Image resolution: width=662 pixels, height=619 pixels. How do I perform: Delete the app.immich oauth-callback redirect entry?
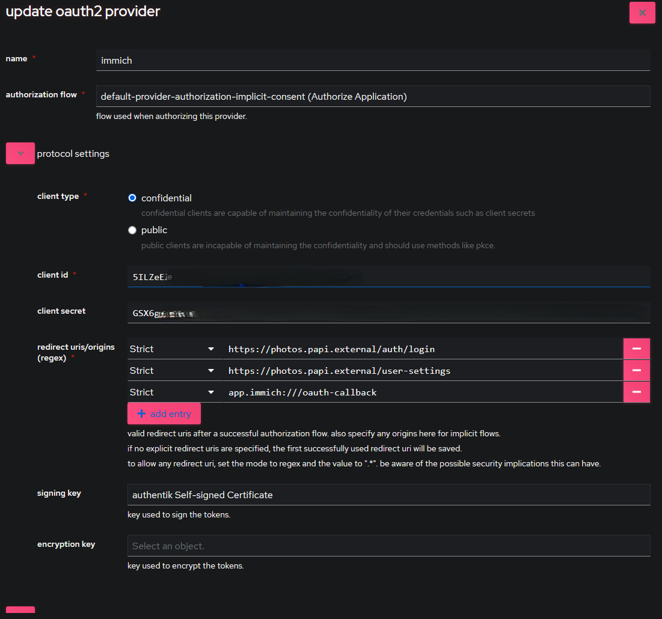click(637, 392)
